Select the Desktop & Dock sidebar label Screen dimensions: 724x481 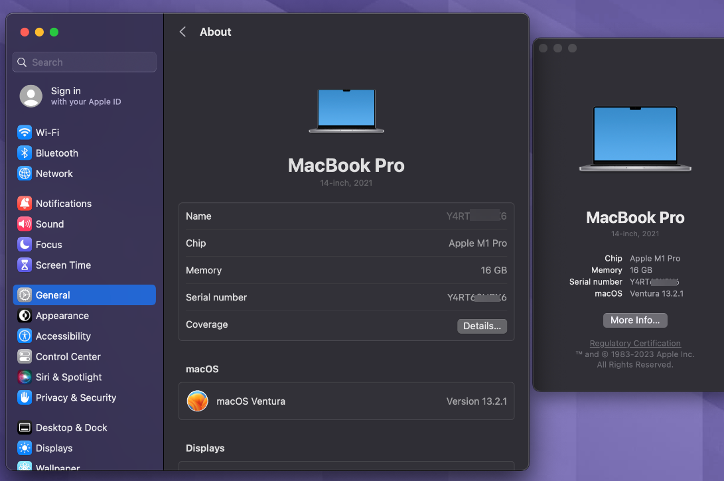72,427
